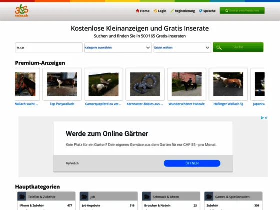The height and width of the screenshot is (210, 280).
Task: Expand the Gebiet wählen dropdown
Action: tap(182, 47)
